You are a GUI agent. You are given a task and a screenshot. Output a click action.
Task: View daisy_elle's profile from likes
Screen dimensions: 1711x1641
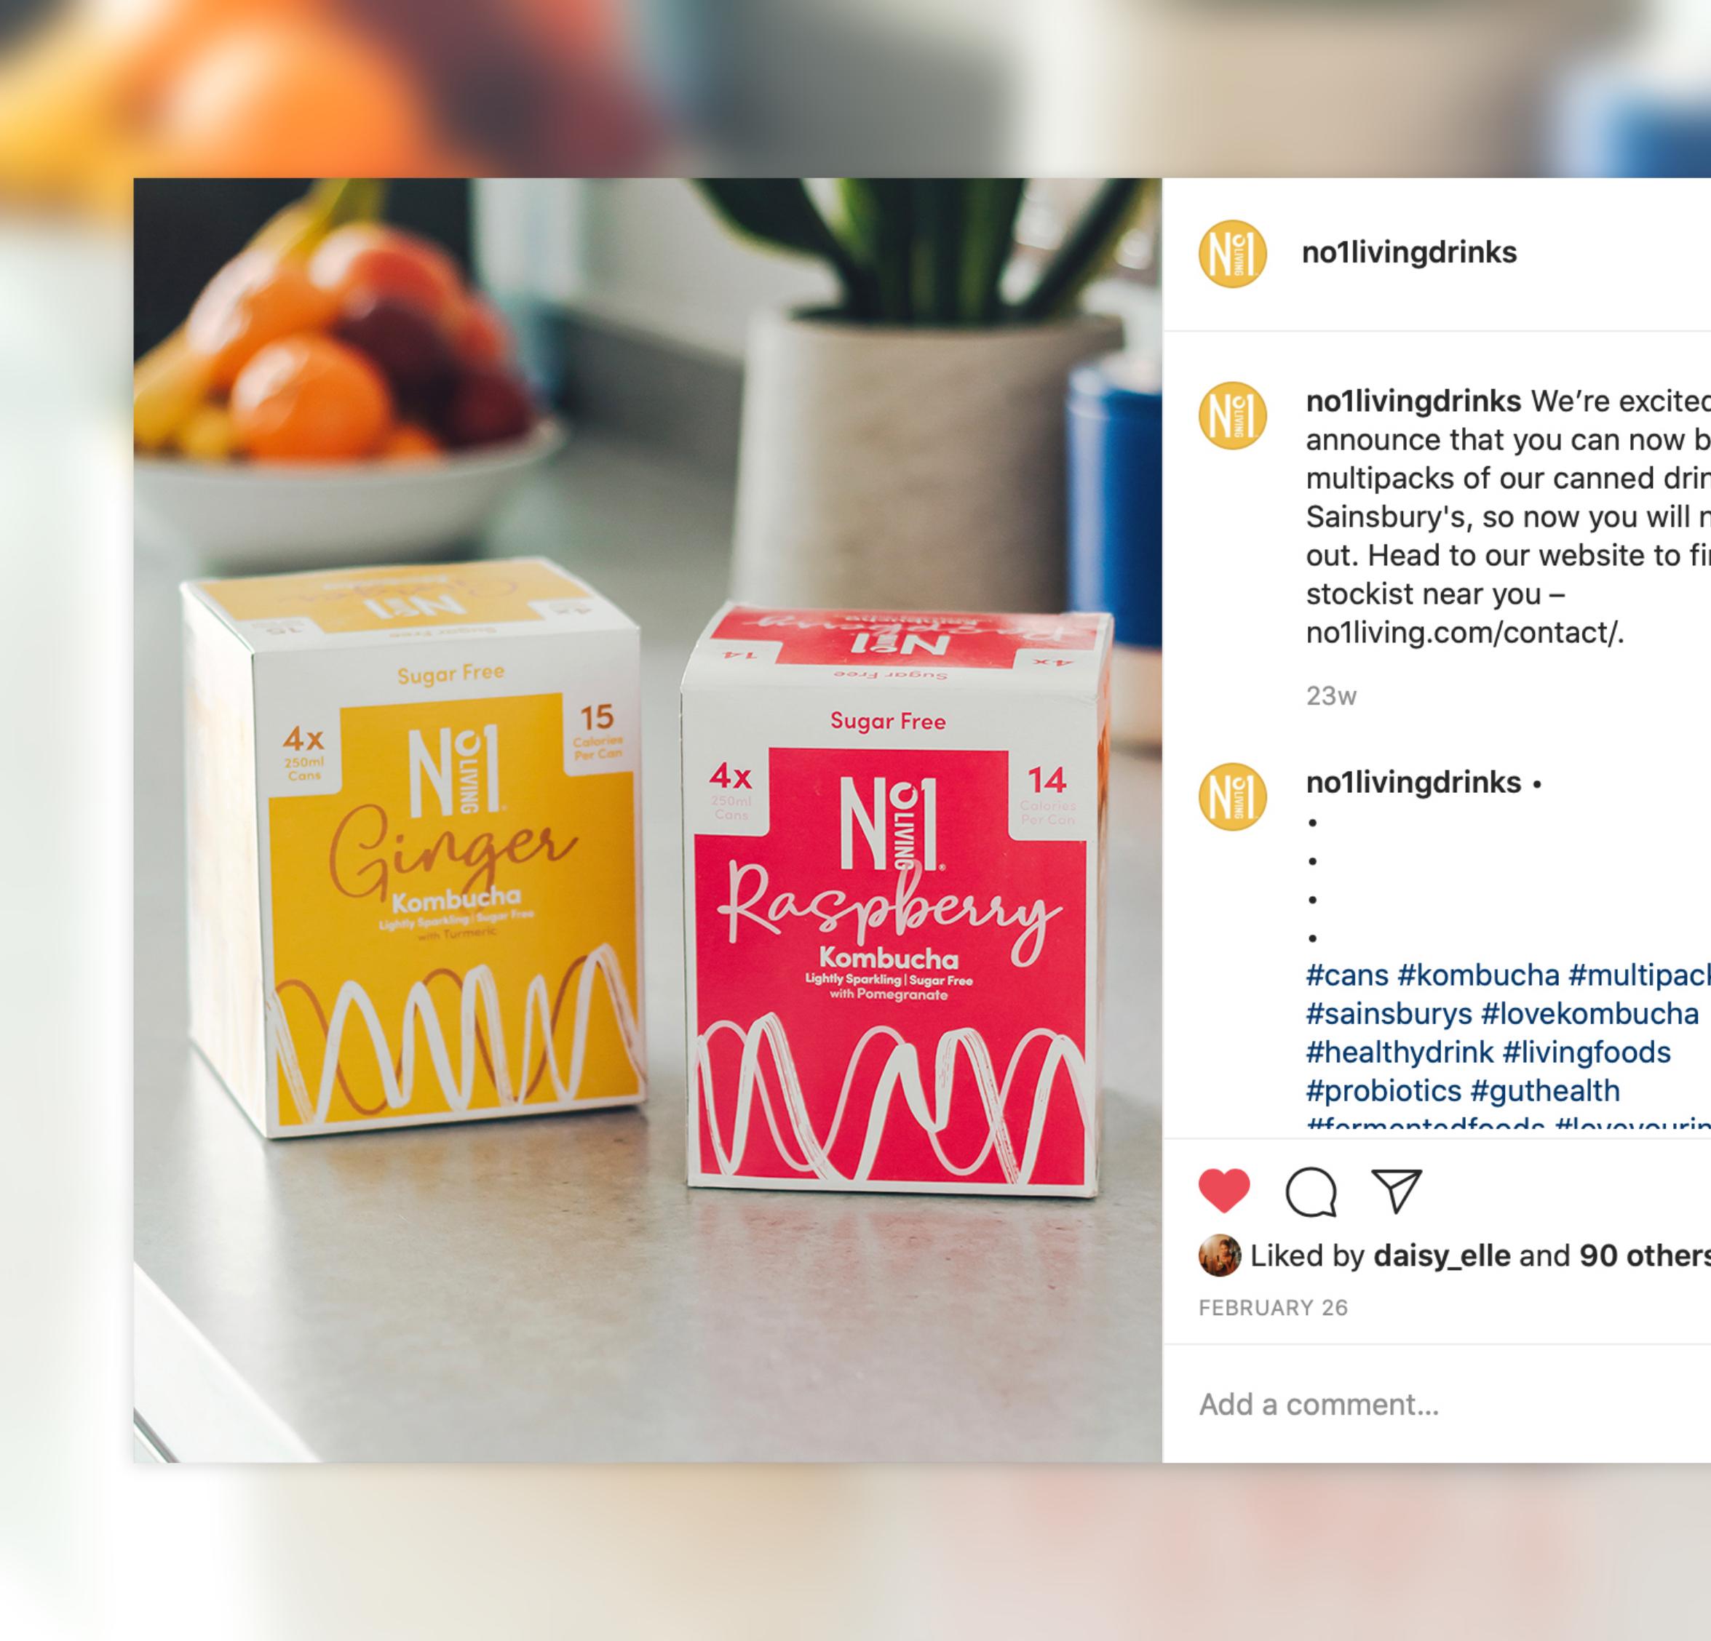[x=1442, y=1256]
